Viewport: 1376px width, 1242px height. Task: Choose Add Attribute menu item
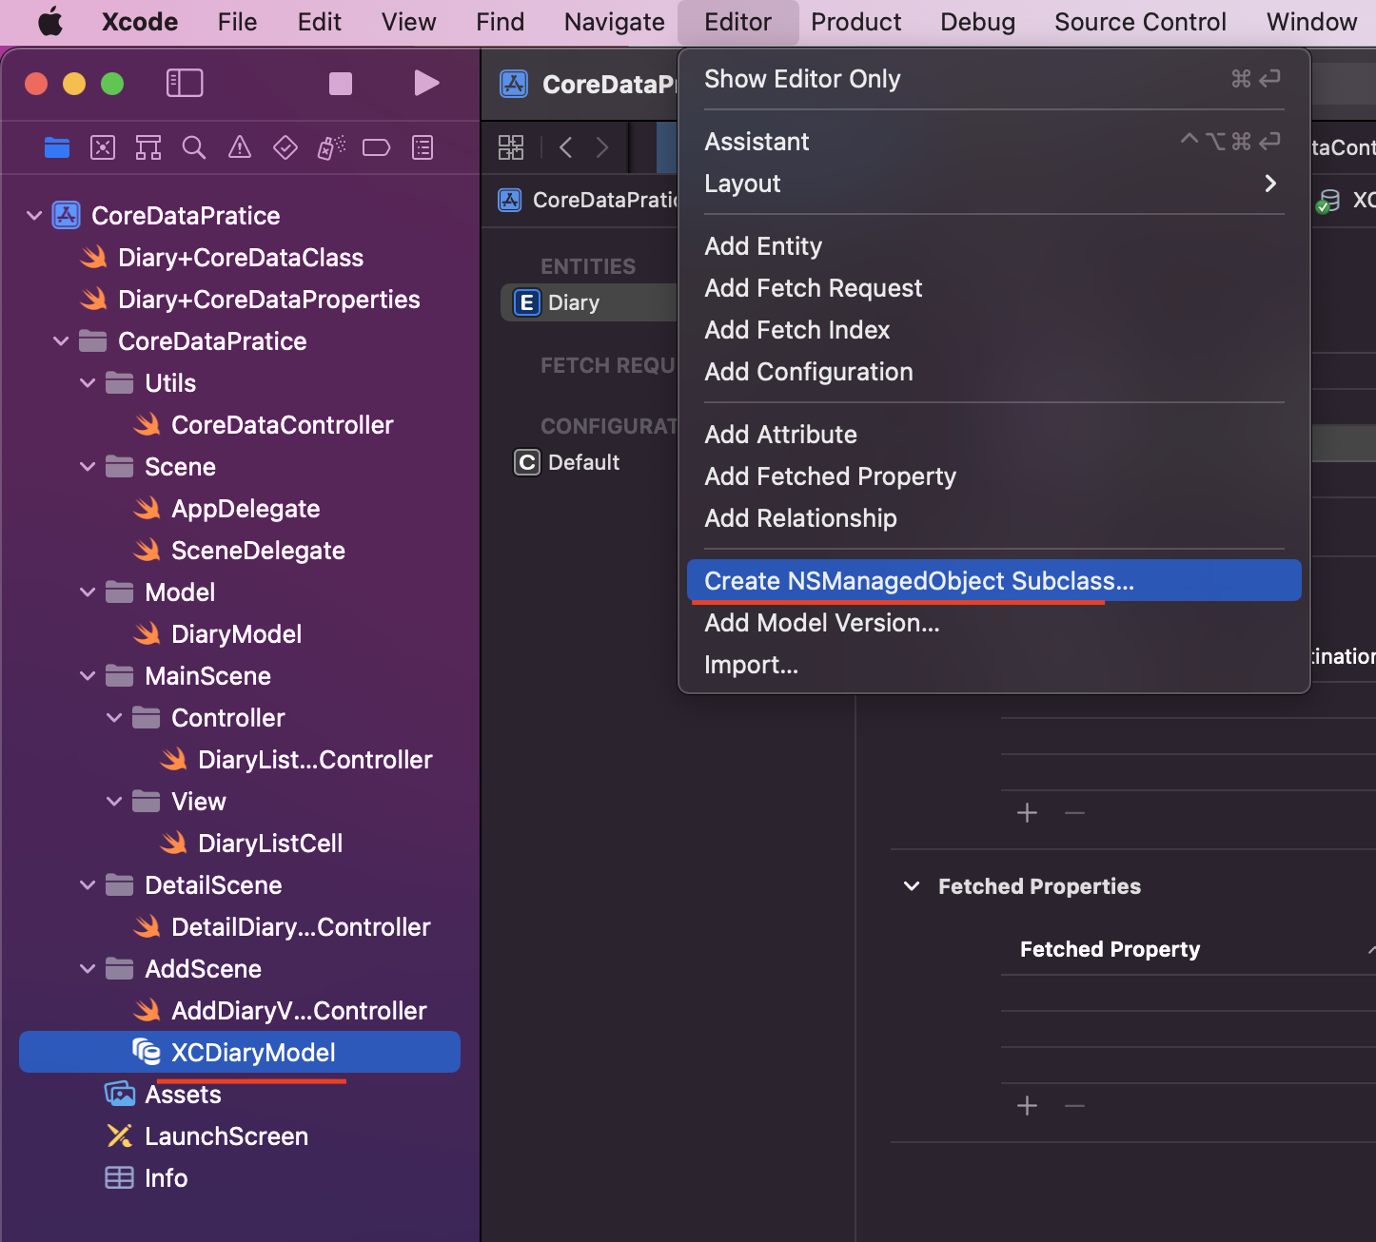(x=993, y=435)
